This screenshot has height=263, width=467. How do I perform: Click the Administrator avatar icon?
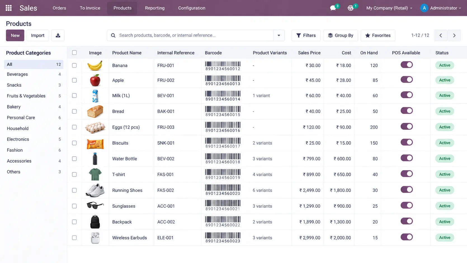click(424, 8)
